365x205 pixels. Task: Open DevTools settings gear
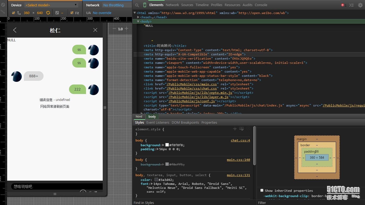pos(360,5)
